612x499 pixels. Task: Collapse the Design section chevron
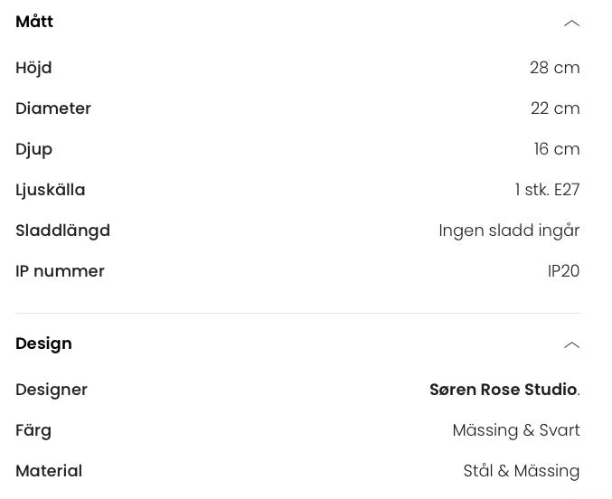571,344
